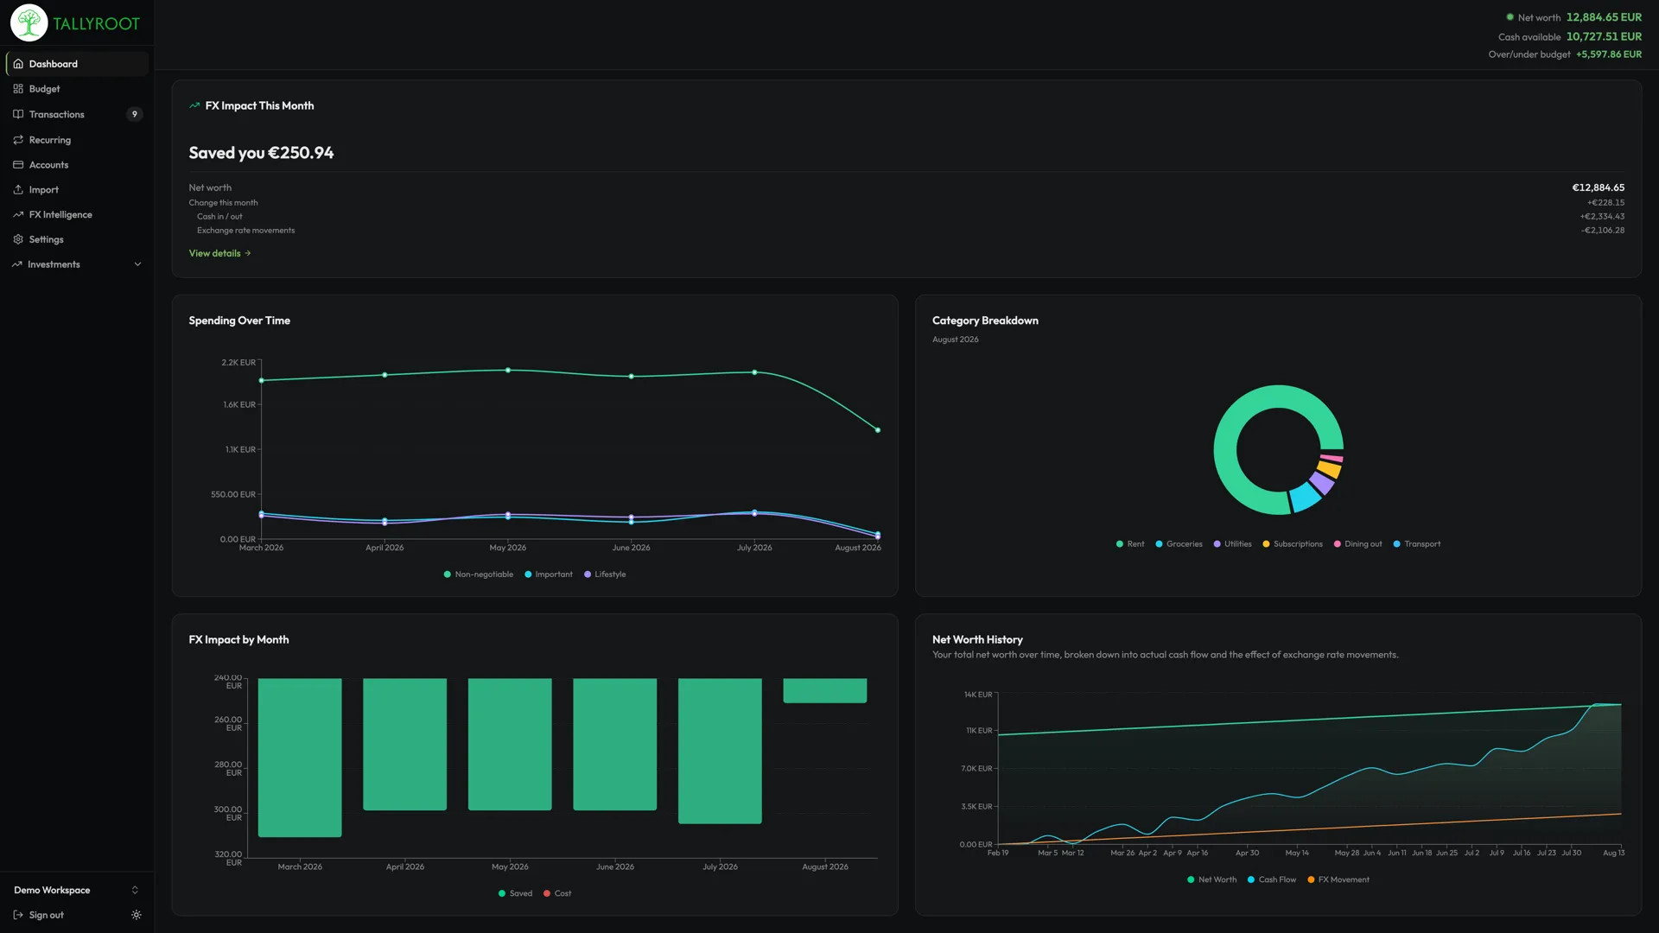The image size is (1659, 933).
Task: Click the FX Intelligence trend icon
Action: tap(18, 215)
